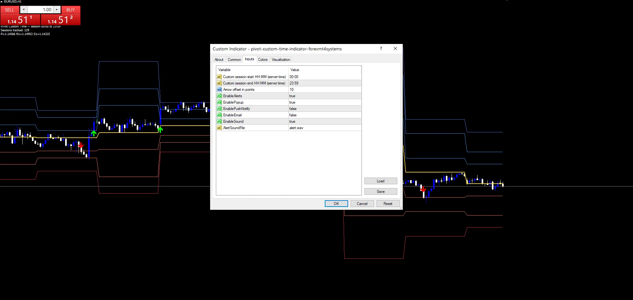Click the boolean icon beside EnablePopup

(219, 102)
